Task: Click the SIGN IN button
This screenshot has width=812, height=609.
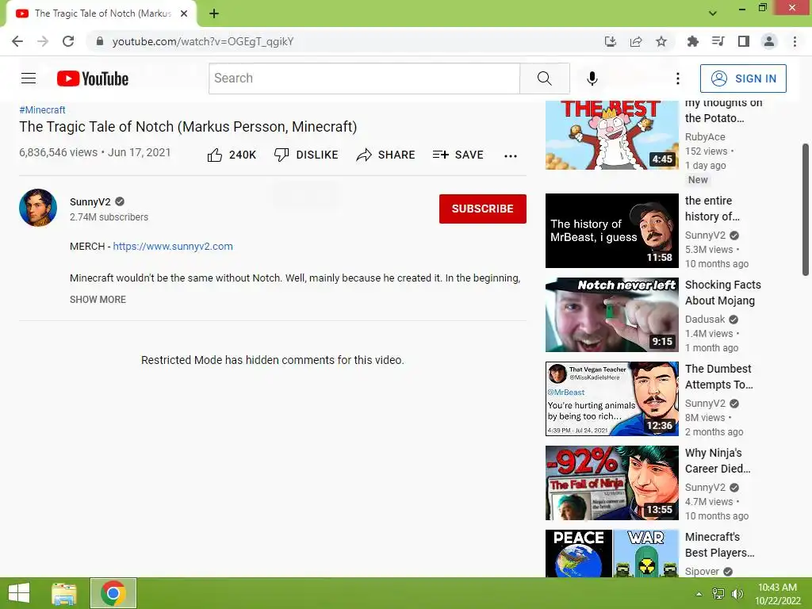Action: tap(743, 79)
